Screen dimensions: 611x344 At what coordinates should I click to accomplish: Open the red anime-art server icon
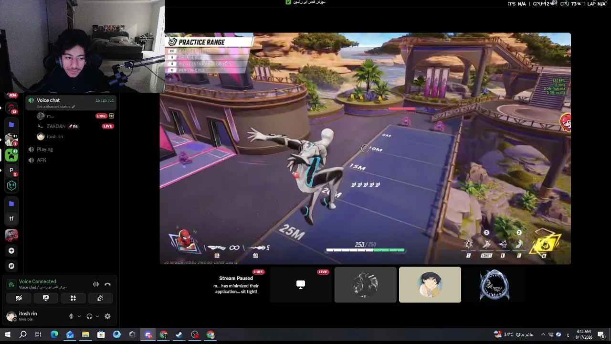tap(11, 235)
